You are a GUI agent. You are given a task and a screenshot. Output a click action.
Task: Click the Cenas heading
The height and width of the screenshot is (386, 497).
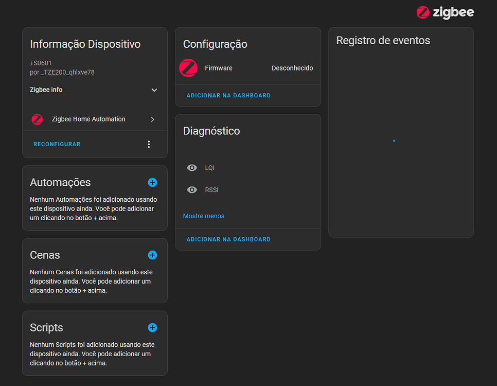pyautogui.click(x=45, y=255)
